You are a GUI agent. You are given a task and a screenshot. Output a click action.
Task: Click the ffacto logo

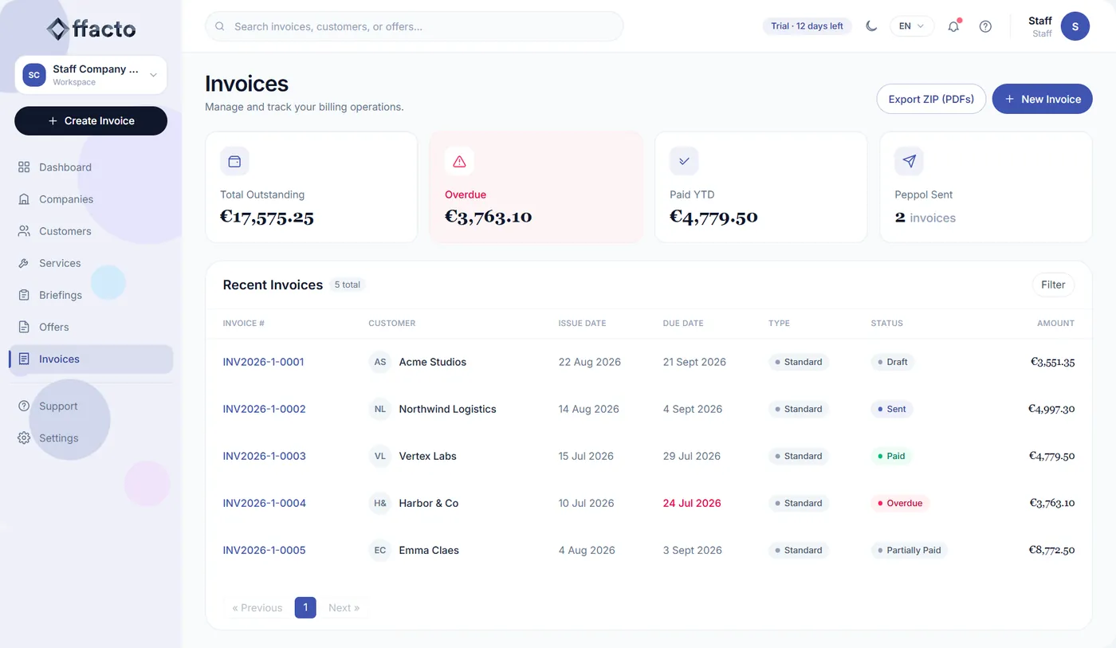coord(91,29)
